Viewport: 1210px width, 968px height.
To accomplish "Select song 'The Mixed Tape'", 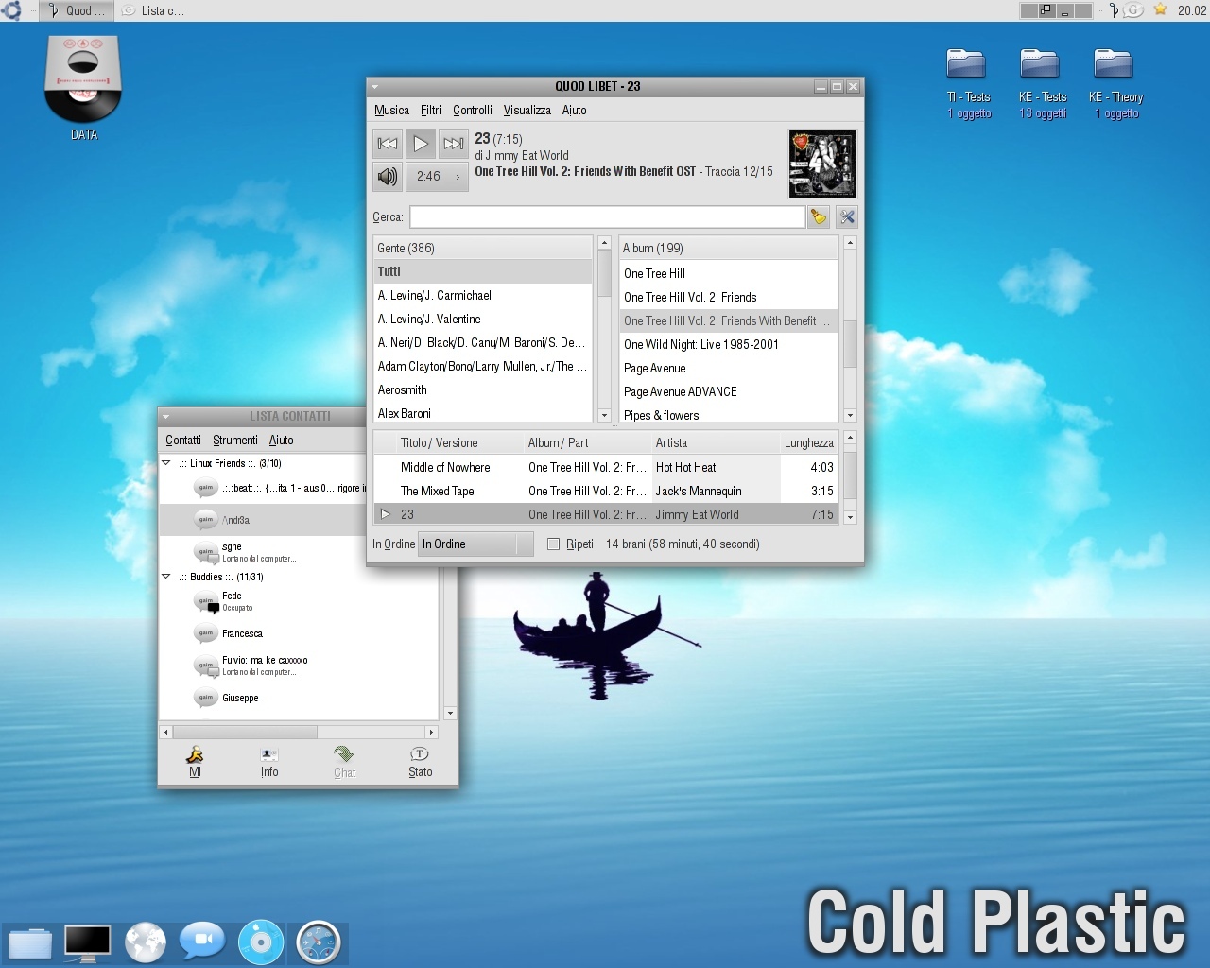I will [605, 491].
